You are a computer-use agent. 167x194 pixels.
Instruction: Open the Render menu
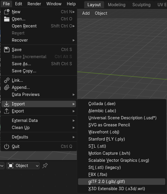pyautogui.click(x=34, y=4)
